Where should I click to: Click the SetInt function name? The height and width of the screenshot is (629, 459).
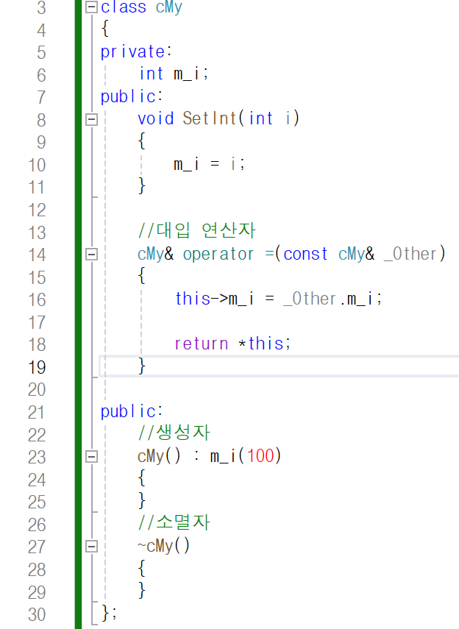210,118
